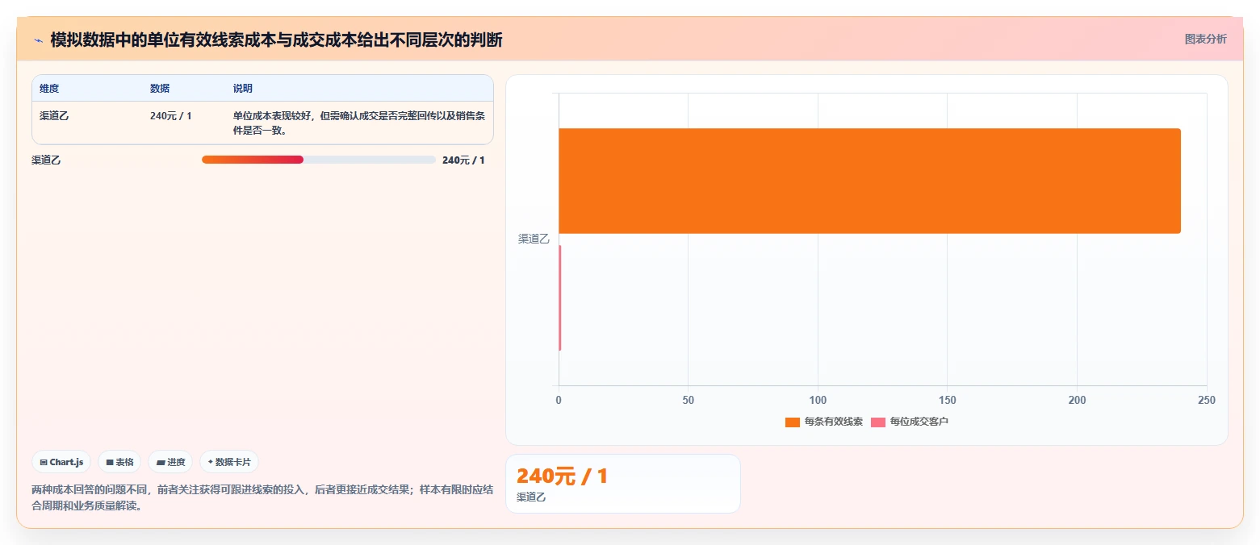Click the x-axis tick labeled 0
Image resolution: width=1260 pixels, height=545 pixels.
(559, 400)
